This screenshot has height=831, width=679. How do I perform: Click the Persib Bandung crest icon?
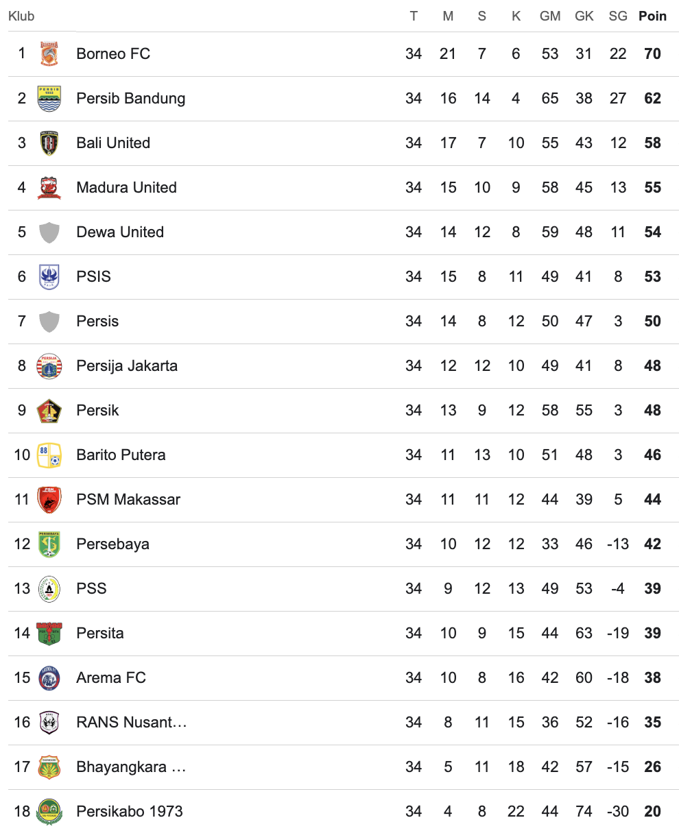coord(49,99)
